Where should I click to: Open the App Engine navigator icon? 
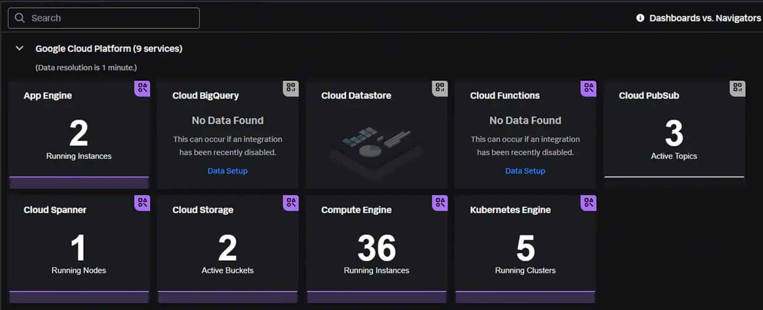point(142,88)
